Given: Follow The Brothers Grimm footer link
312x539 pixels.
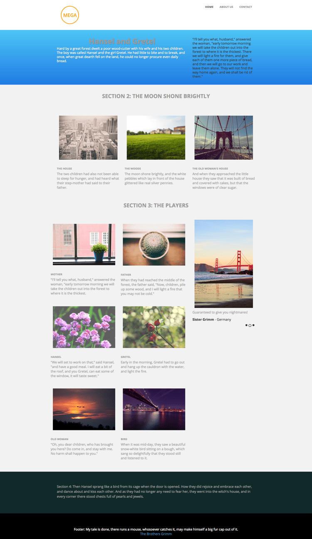Looking at the screenshot, I should click(156, 534).
